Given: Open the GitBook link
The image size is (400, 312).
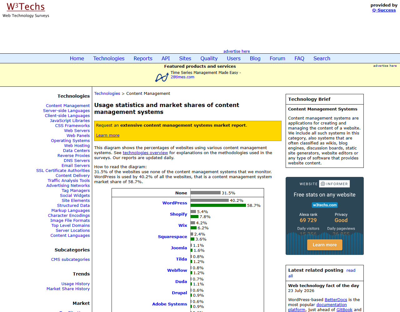Looking at the screenshot, I should coord(344,310).
